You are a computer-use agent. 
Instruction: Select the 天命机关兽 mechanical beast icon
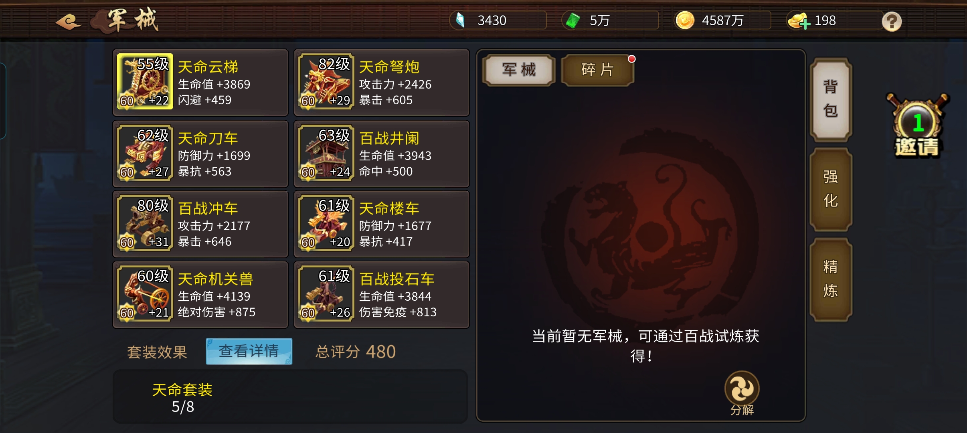click(145, 293)
